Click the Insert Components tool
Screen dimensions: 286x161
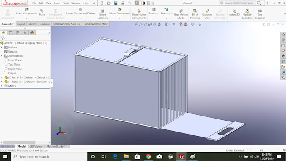[x=26, y=11]
